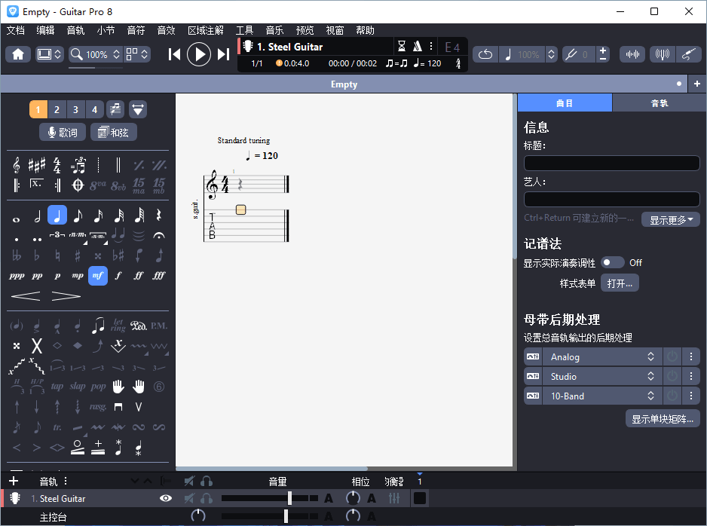The width and height of the screenshot is (707, 526).
Task: Select the treble clef symbol
Action: point(16,166)
